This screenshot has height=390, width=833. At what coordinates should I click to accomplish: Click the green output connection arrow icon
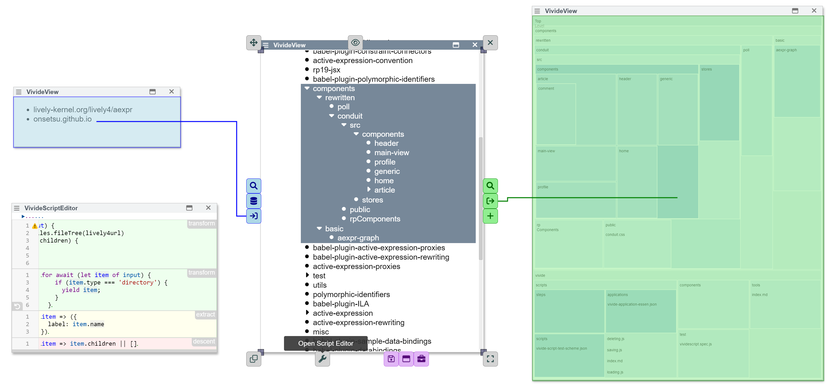click(490, 201)
